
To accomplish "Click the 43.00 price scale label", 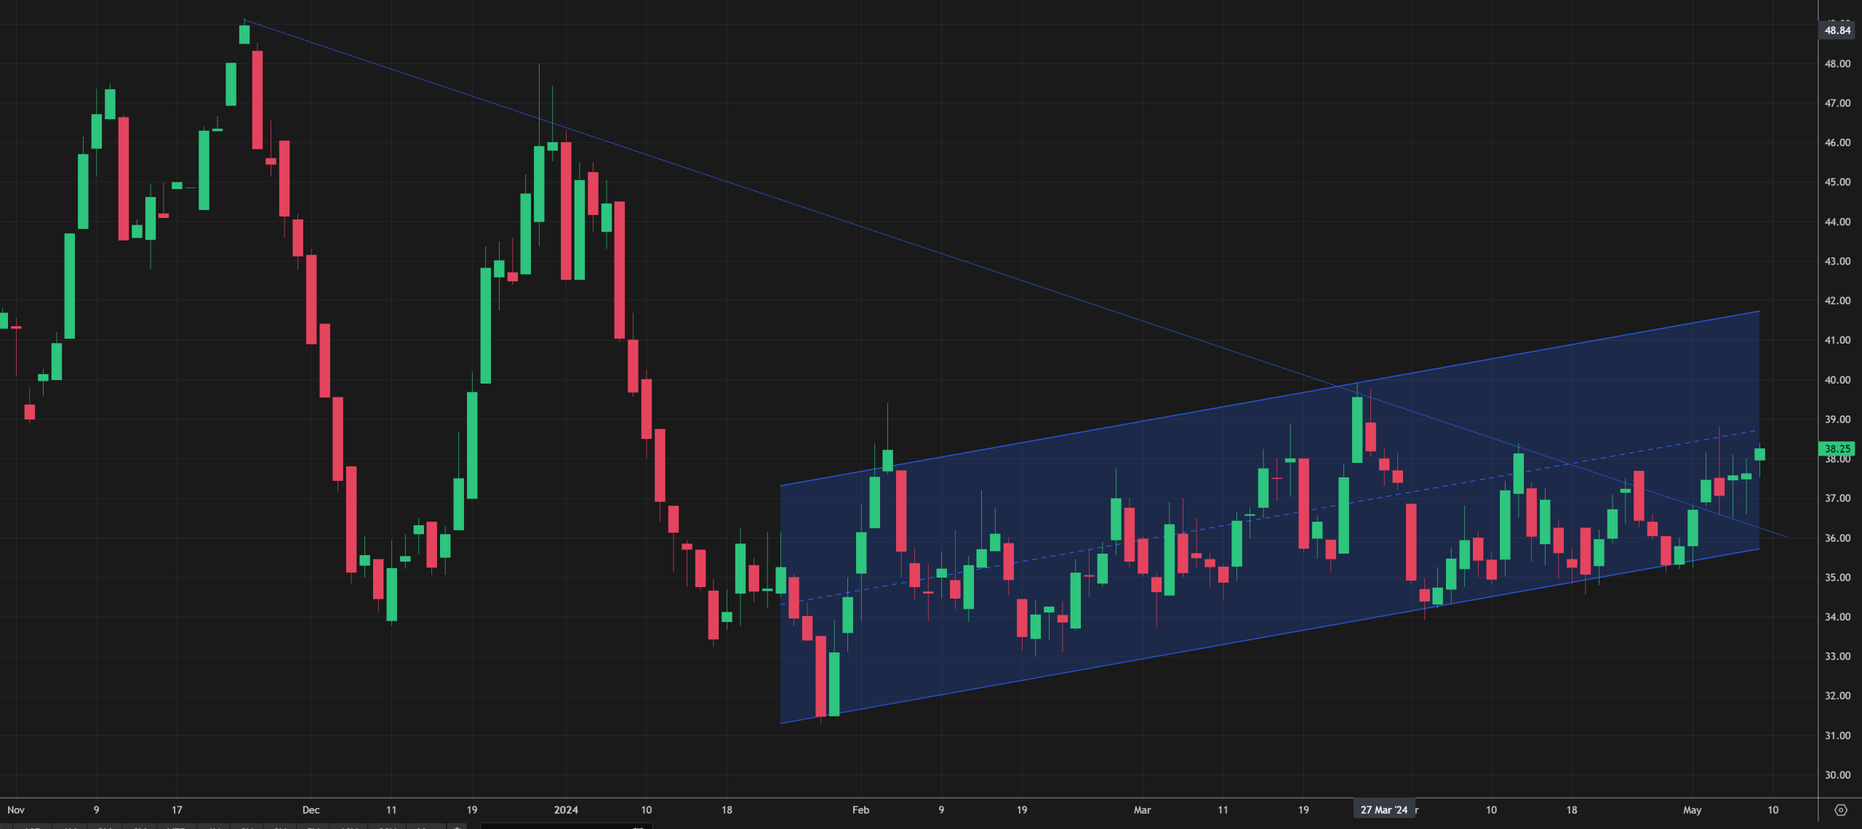I will 1837,262.
